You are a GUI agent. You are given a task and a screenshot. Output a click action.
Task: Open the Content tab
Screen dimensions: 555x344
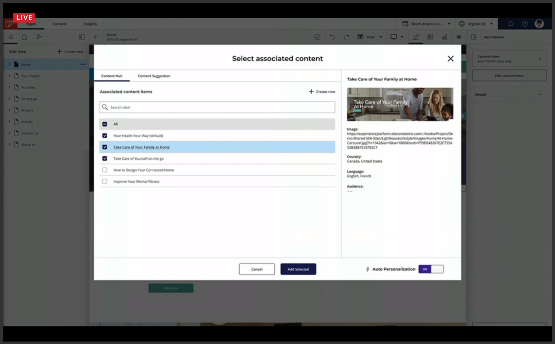click(60, 24)
